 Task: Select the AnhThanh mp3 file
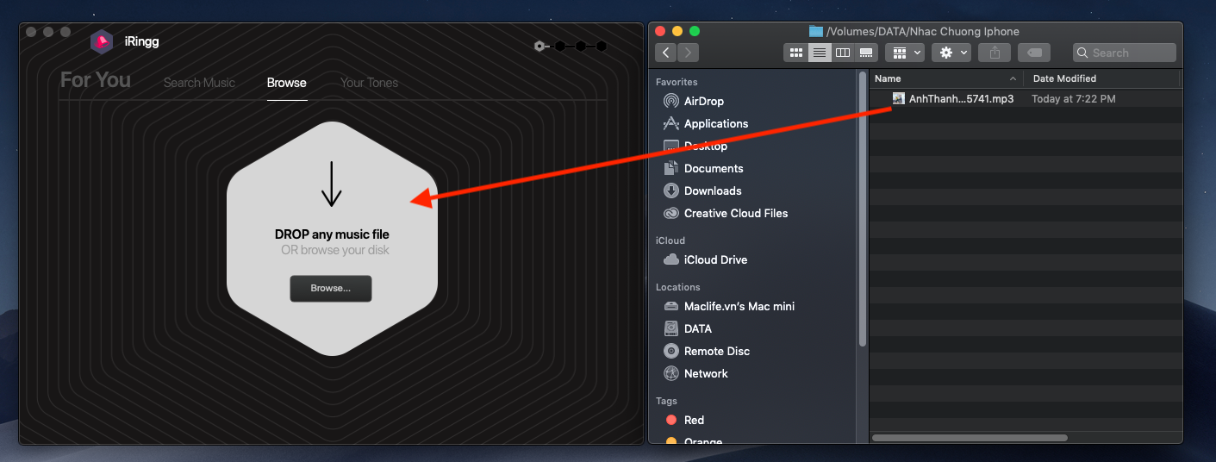tap(960, 99)
